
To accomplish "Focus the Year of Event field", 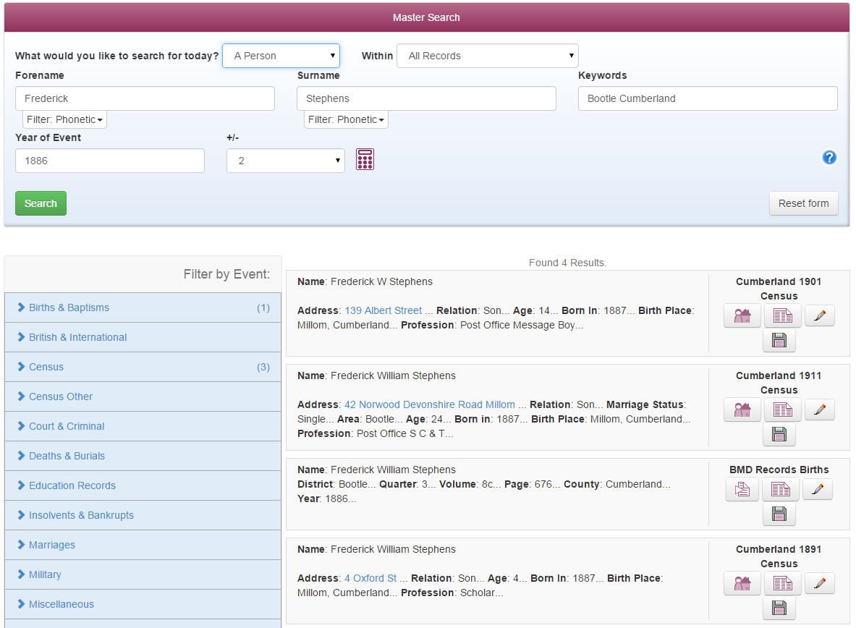I will pyautogui.click(x=110, y=161).
